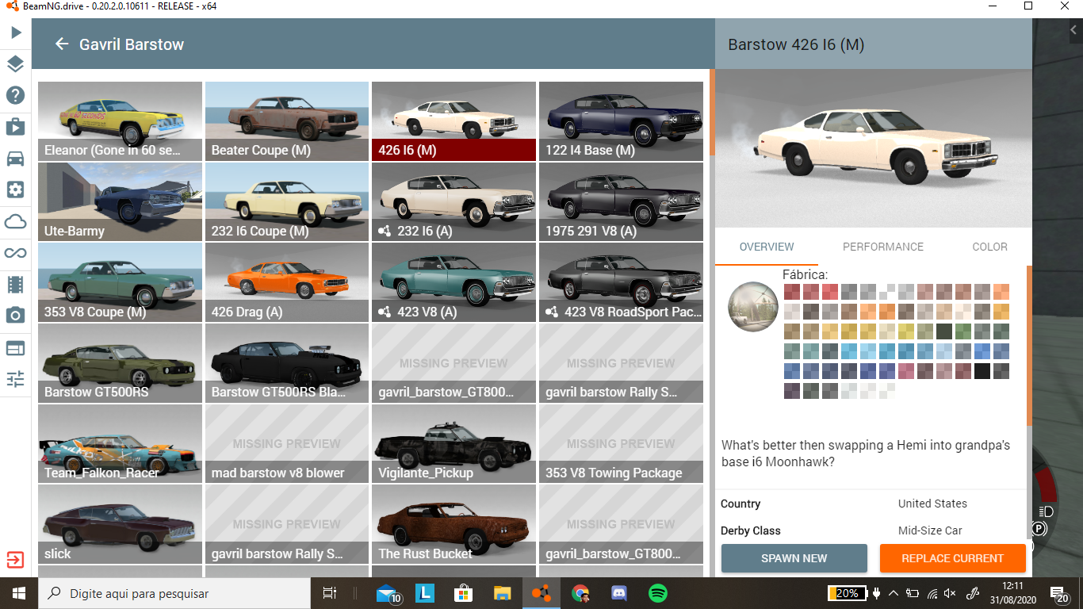Open the Vehicles car icon in the sidebar

point(15,158)
